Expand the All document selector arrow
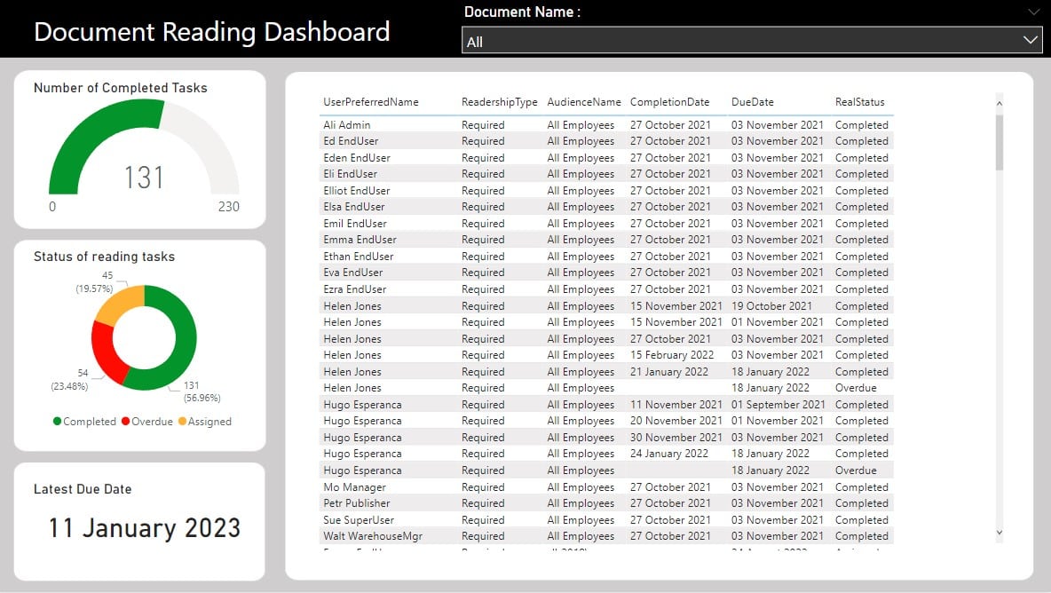Viewport: 1051px width, 593px height. tap(1029, 40)
